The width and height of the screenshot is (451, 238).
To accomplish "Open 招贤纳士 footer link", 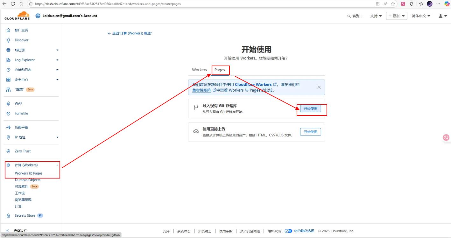I will coord(205,231).
